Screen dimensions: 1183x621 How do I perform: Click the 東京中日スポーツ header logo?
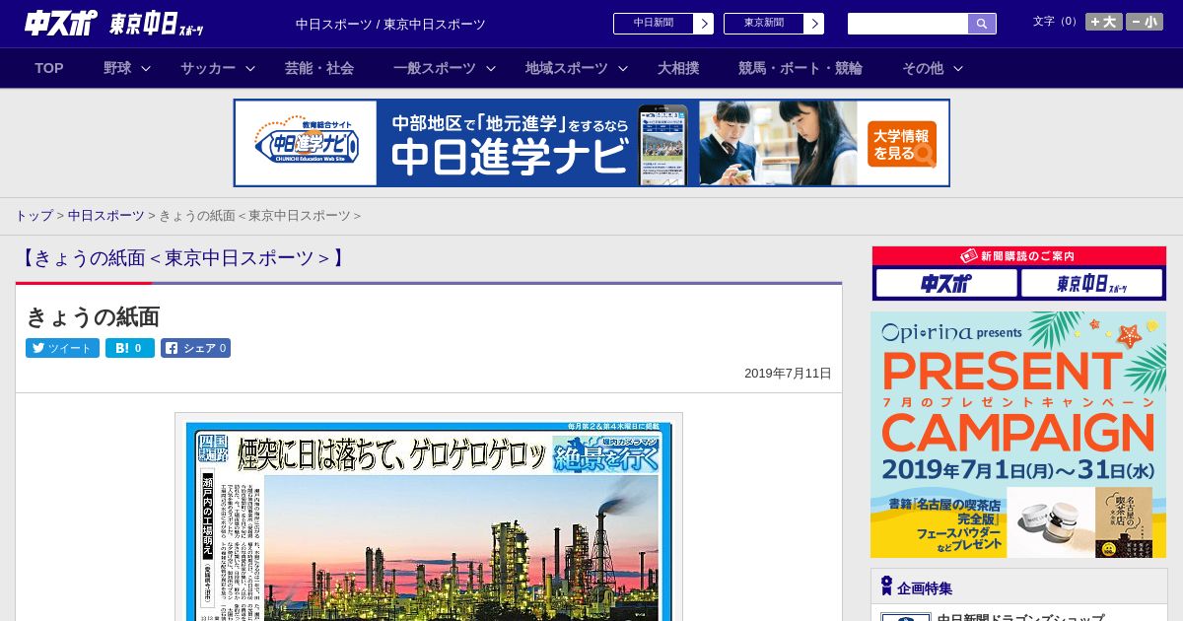click(157, 25)
